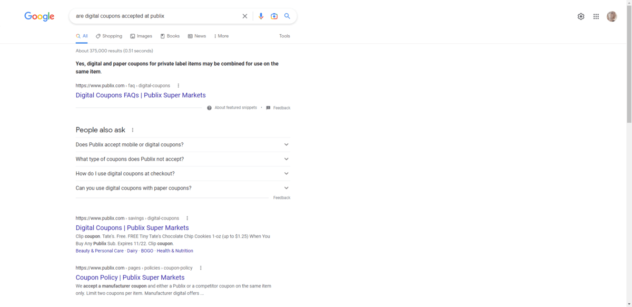Open the Google apps grid

[596, 16]
